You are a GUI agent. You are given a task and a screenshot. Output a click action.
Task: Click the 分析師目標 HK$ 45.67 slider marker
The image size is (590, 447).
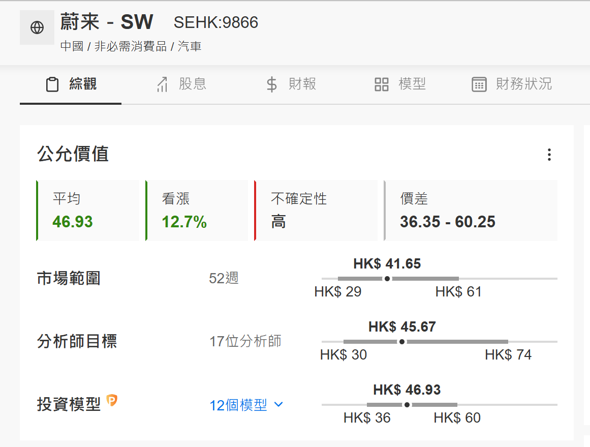coord(402,342)
